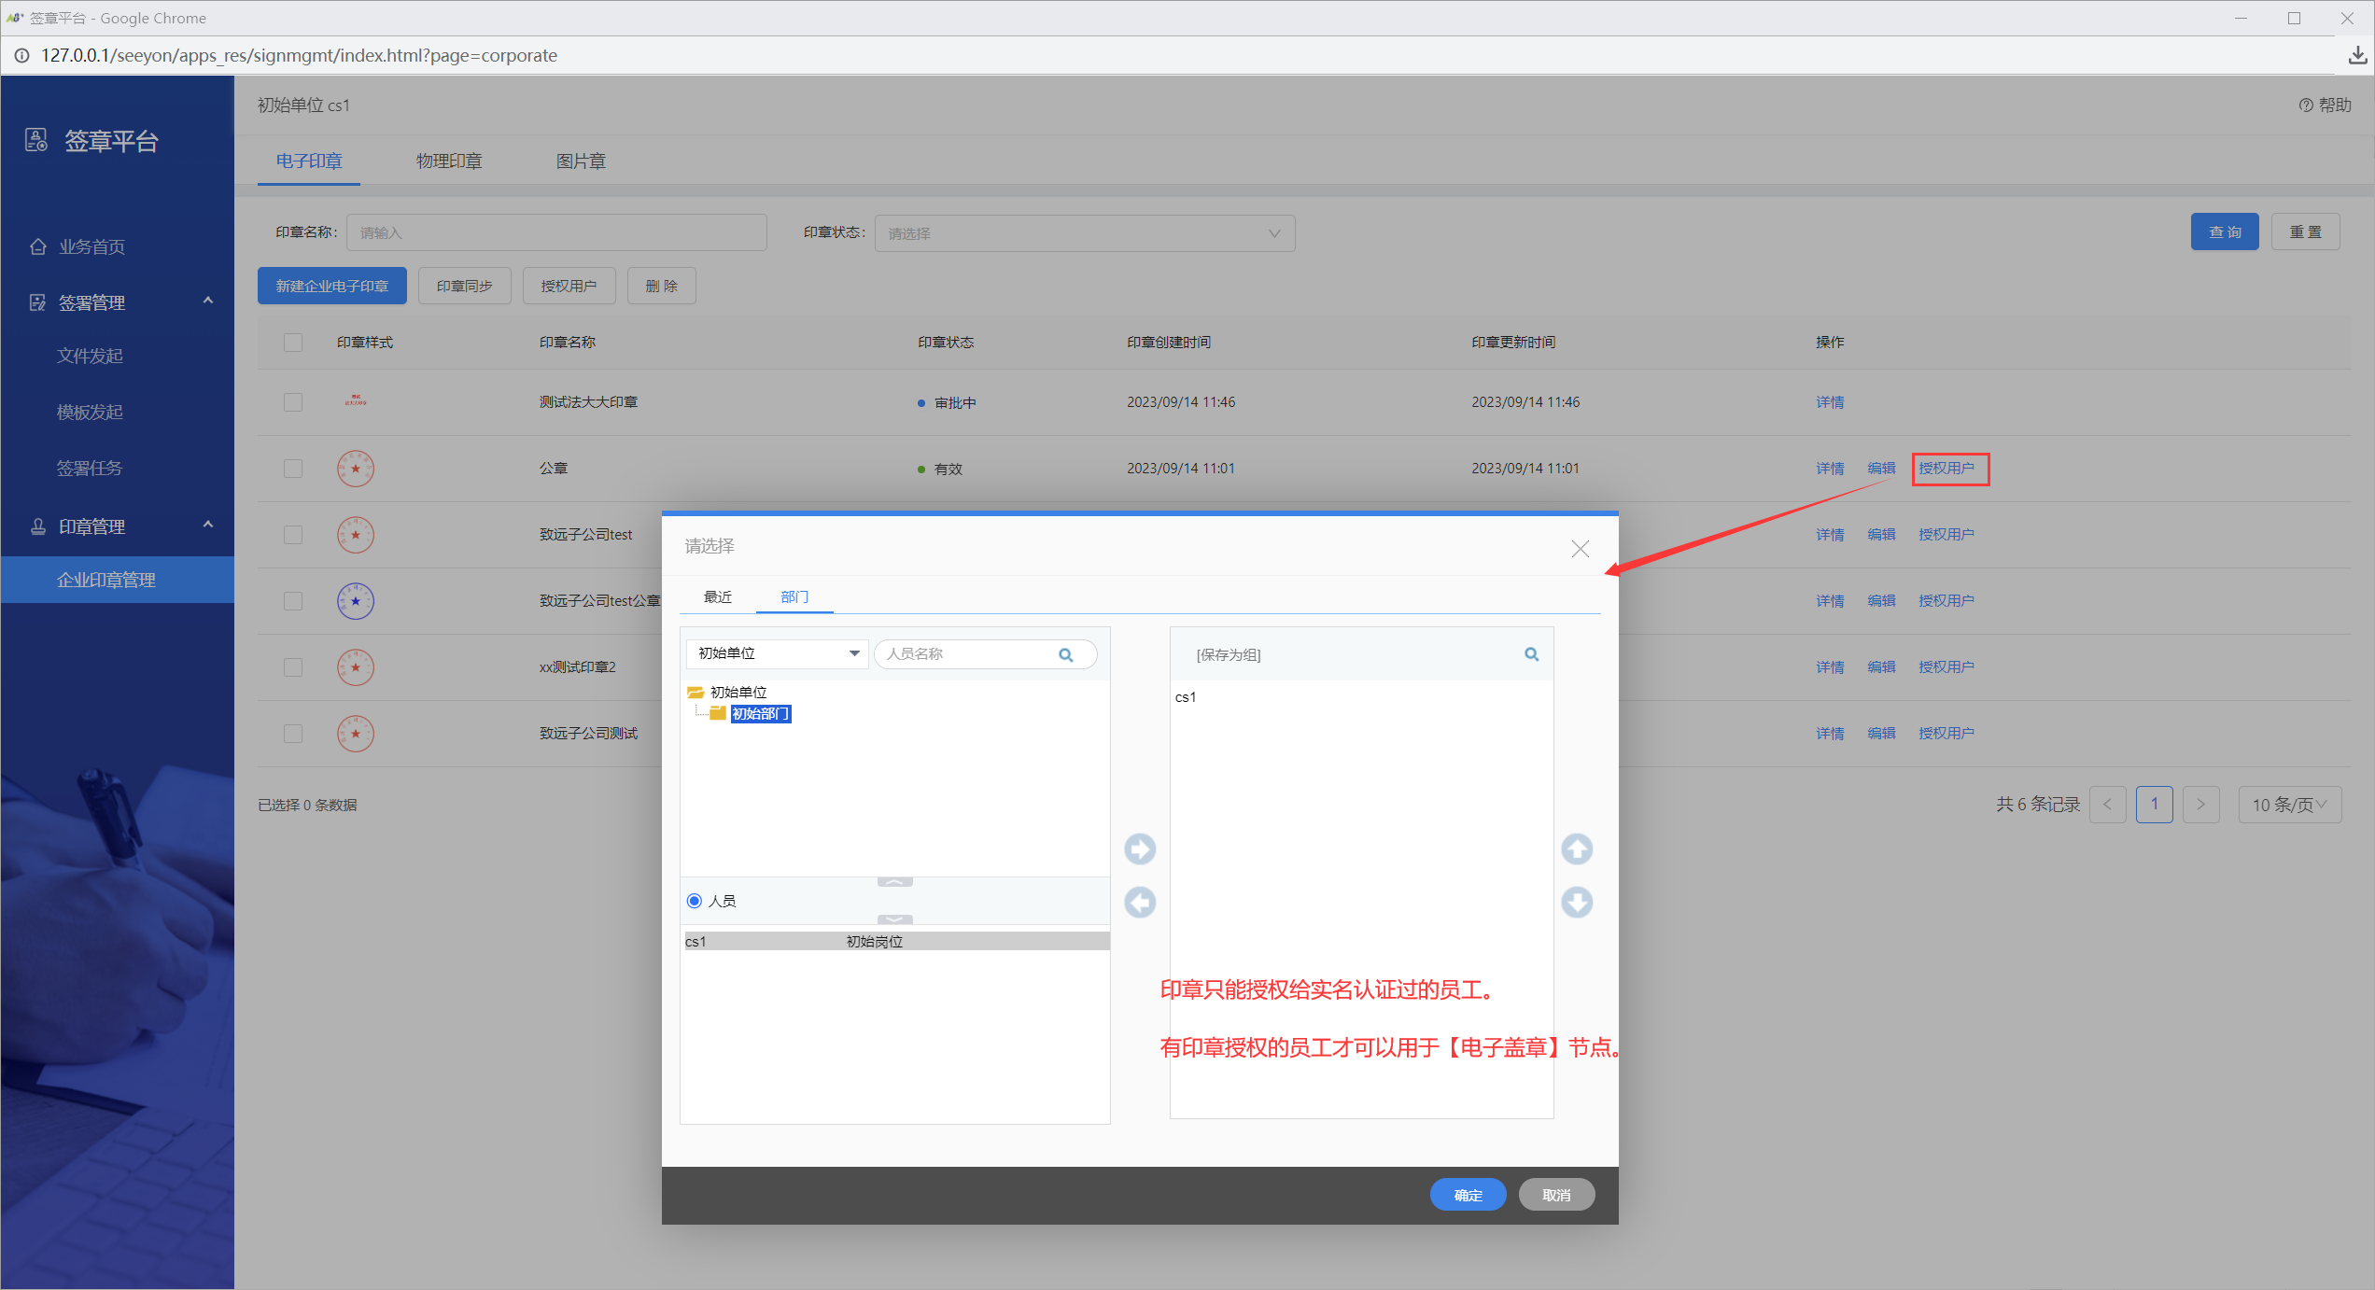Collapse the 签署管理 sidebar section
Image resolution: width=2375 pixels, height=1290 pixels.
(208, 301)
